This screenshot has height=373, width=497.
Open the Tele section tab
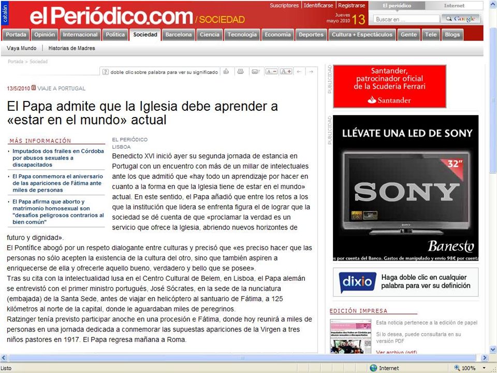(x=431, y=35)
